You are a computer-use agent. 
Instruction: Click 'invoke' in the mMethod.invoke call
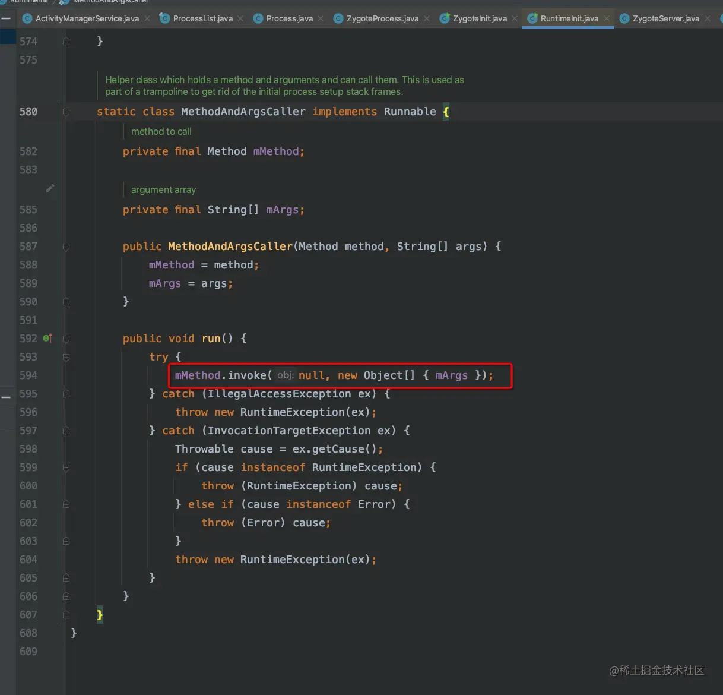(x=247, y=375)
